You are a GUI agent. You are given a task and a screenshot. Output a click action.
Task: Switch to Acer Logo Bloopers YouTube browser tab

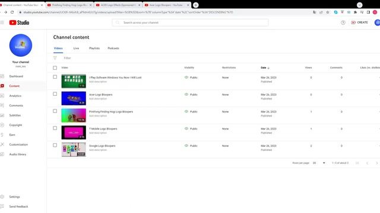click(x=166, y=5)
